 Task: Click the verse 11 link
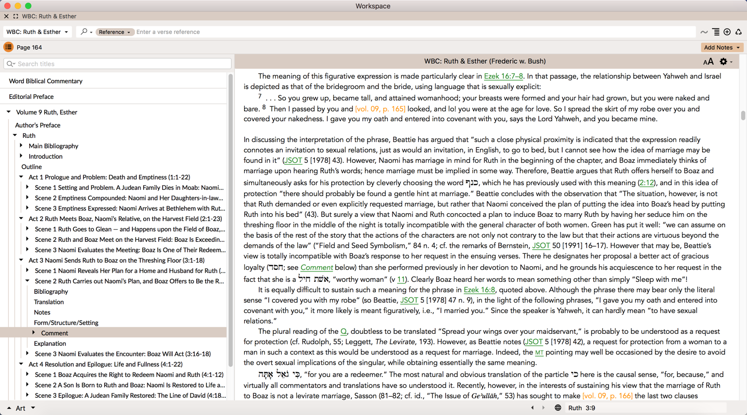tap(401, 280)
